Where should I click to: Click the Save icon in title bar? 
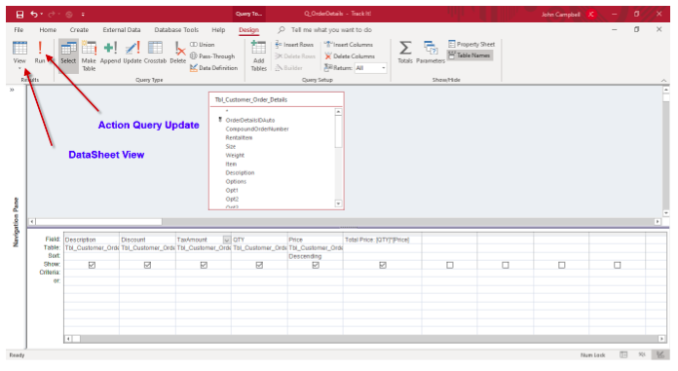(19, 15)
